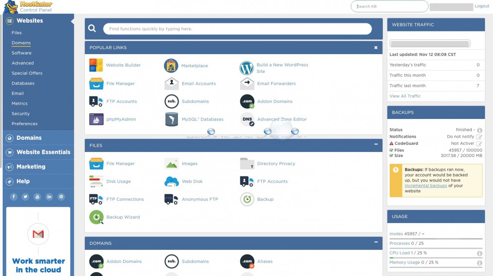Click Build a New WordPress Site link
This screenshot has width=493, height=276.
click(282, 68)
